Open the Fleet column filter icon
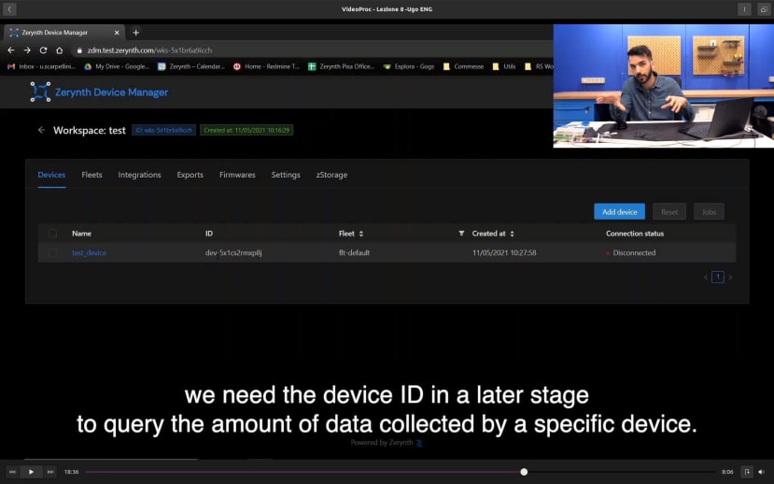Screen dimensions: 774x484 coord(461,233)
